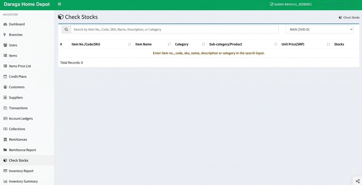
Task: Click the Check Stocks breadcrumb link
Action: point(349,17)
